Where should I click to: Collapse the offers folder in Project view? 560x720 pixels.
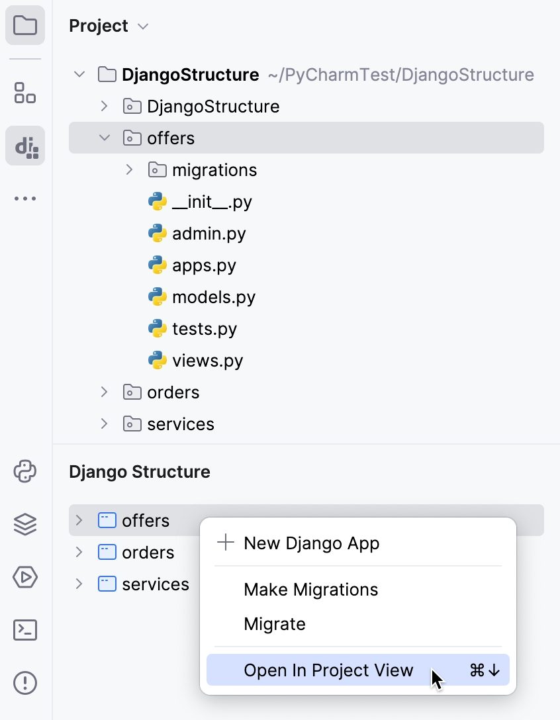105,138
